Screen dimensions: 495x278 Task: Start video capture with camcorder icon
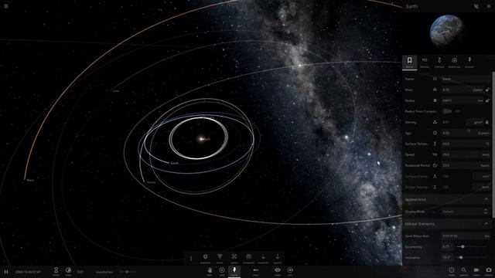pyautogui.click(x=476, y=271)
